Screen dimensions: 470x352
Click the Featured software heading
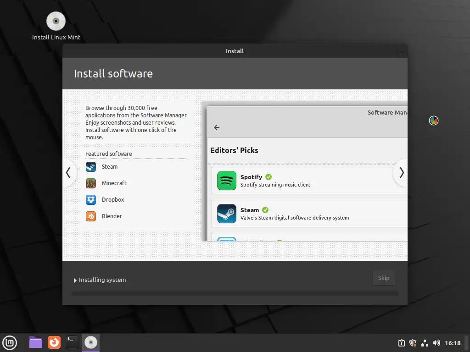tap(108, 154)
